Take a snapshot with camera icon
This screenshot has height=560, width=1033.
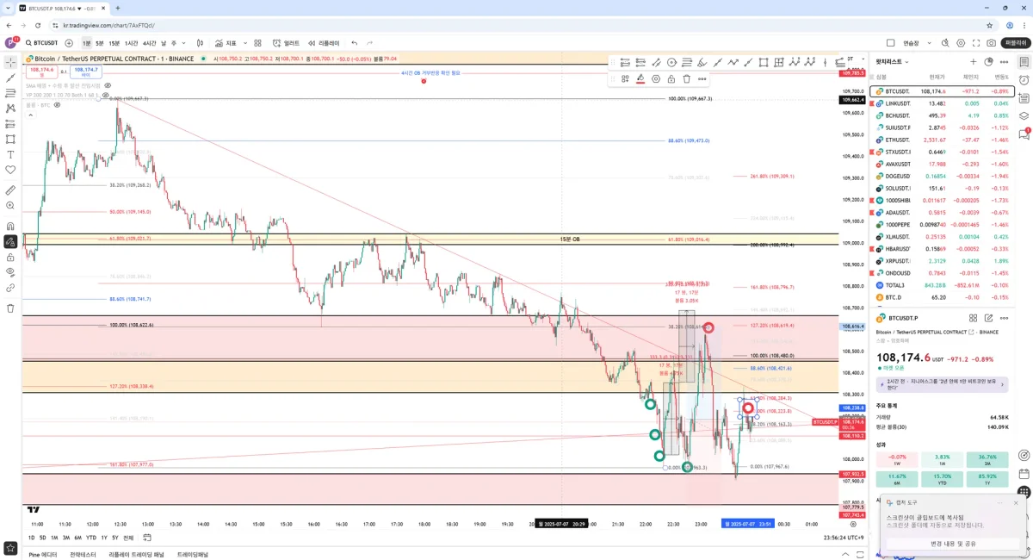(992, 43)
